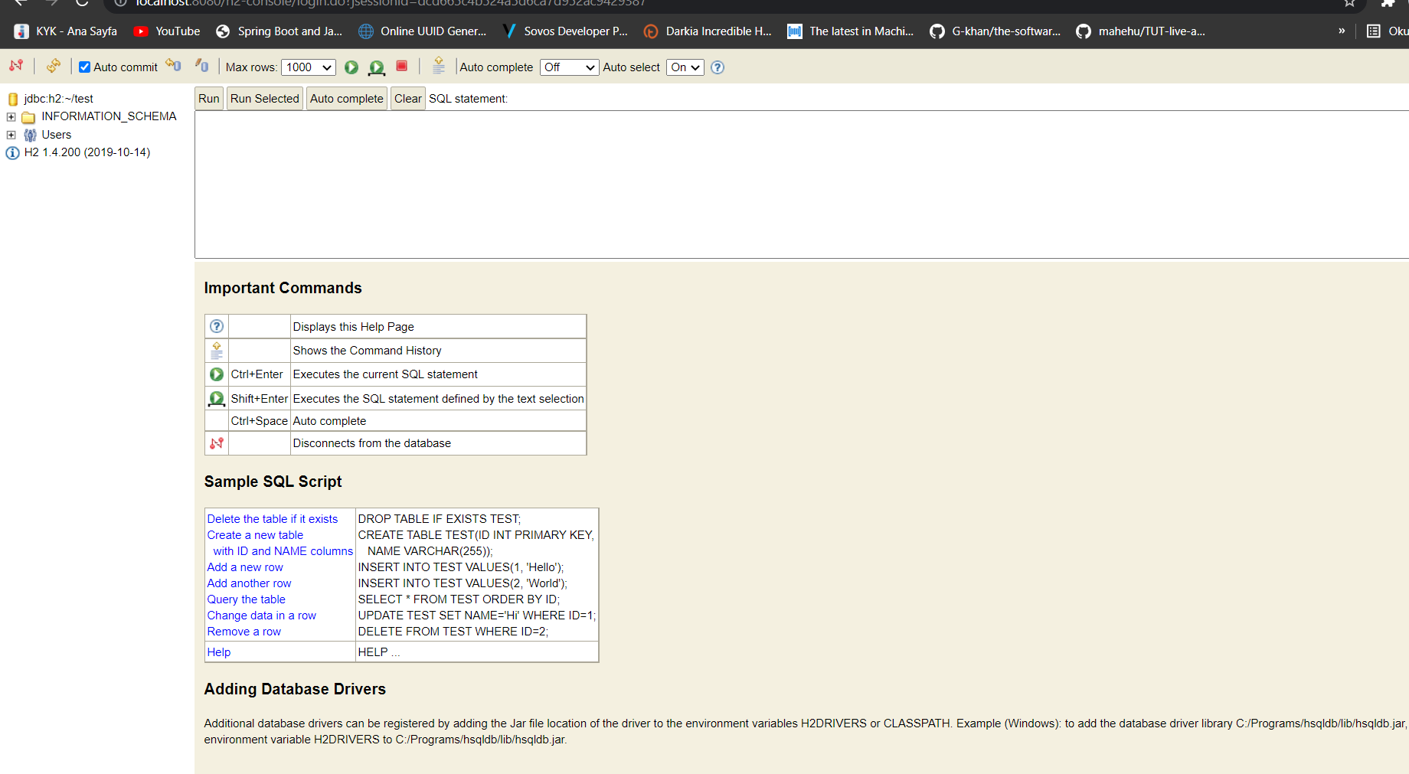This screenshot has width=1409, height=774.
Task: Click the Disconnect from database icon
Action: (15, 66)
